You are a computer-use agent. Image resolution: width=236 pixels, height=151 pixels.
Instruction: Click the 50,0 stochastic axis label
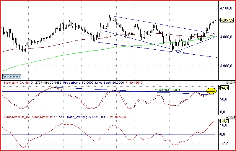pyautogui.click(x=224, y=99)
